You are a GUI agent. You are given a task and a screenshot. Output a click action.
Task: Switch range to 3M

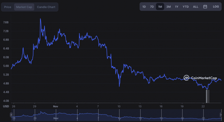pos(169,7)
